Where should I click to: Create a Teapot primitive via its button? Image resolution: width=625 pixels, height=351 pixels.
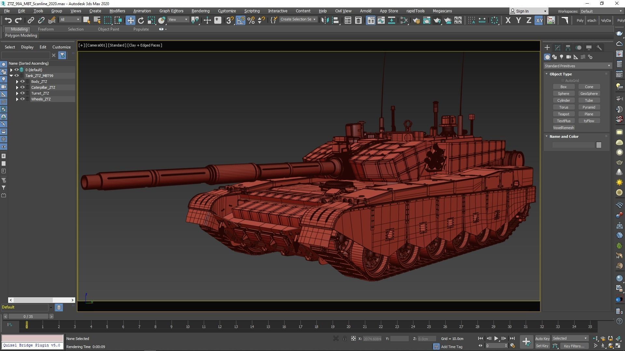(563, 114)
